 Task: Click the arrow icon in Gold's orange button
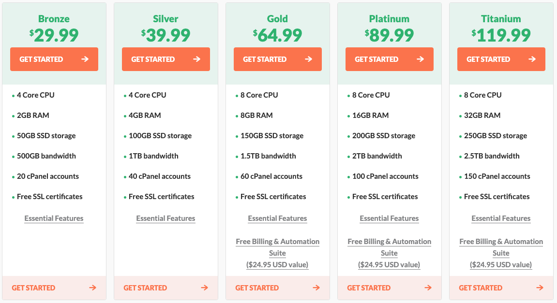[308, 59]
